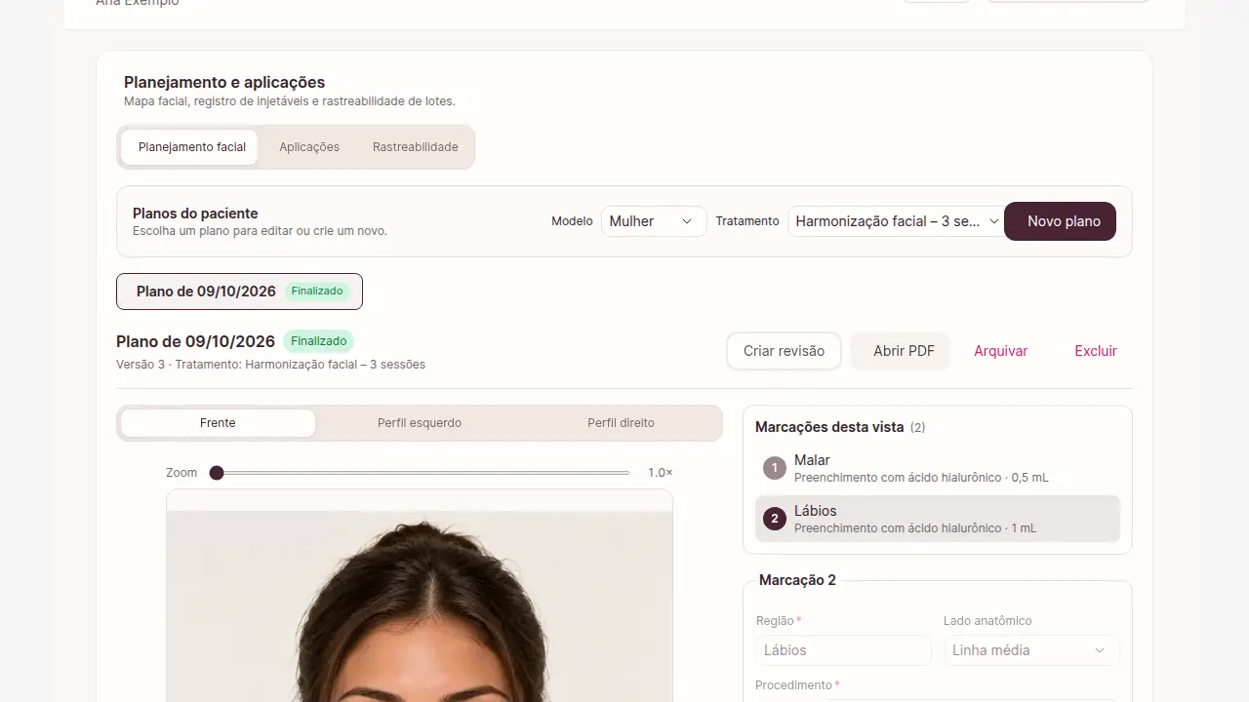
Task: Expand the Lado anatômico dropdown
Action: tap(1031, 650)
